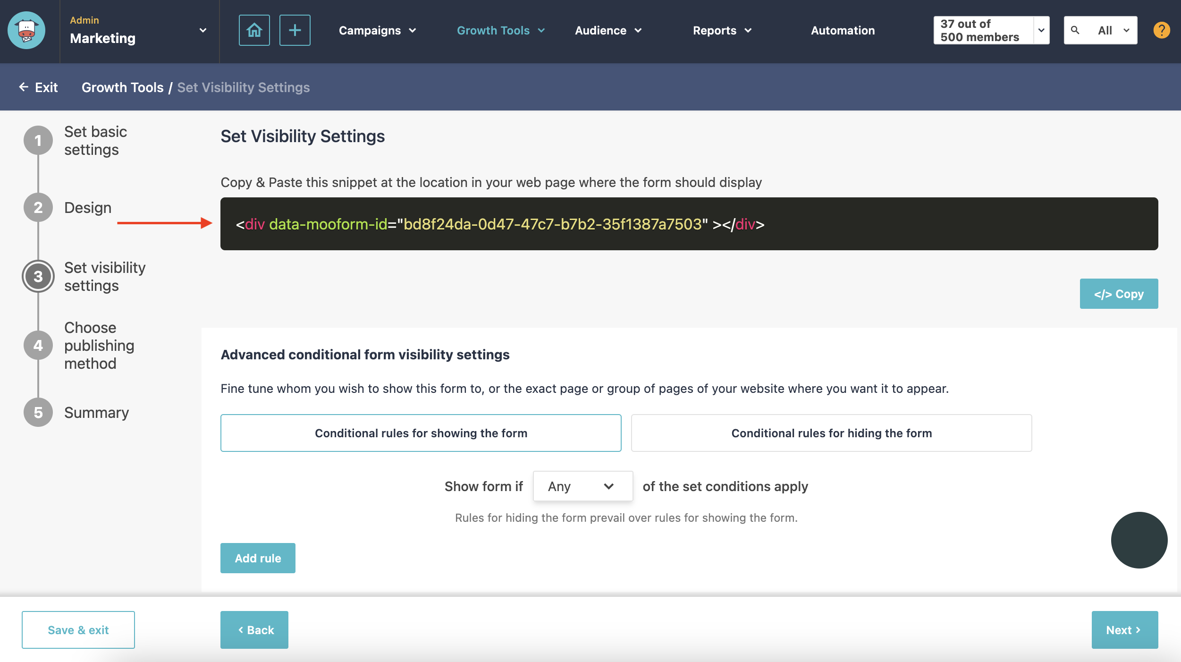Click the Save & exit button
Screen dimensions: 1181x662
pyautogui.click(x=78, y=629)
